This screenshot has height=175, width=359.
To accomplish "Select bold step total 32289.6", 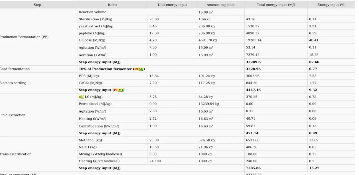I will pos(253,62).
